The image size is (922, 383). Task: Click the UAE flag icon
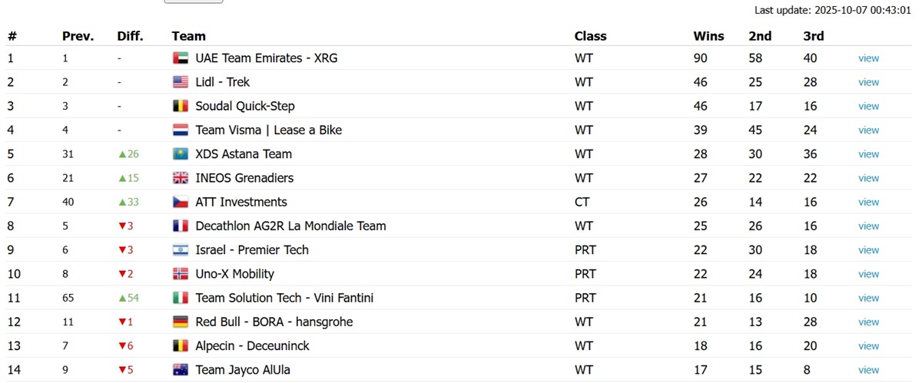point(181,58)
